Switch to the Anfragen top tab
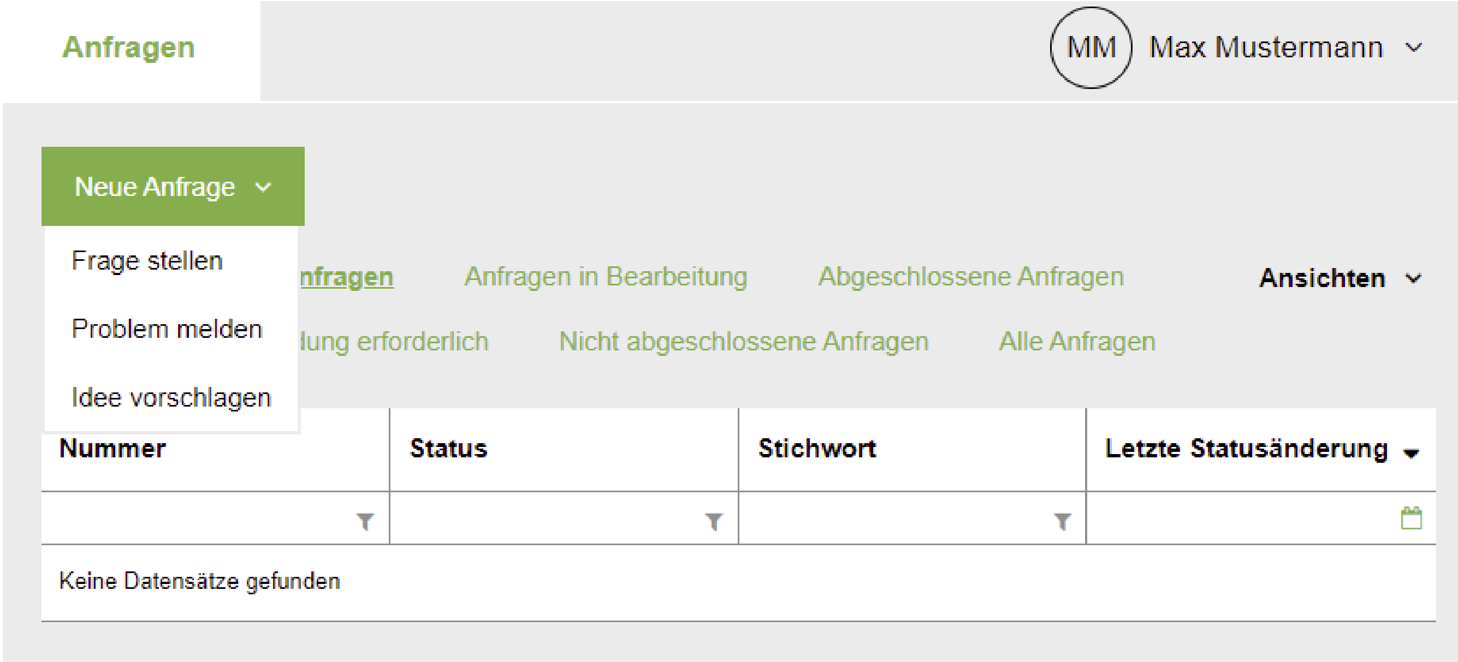 point(128,47)
